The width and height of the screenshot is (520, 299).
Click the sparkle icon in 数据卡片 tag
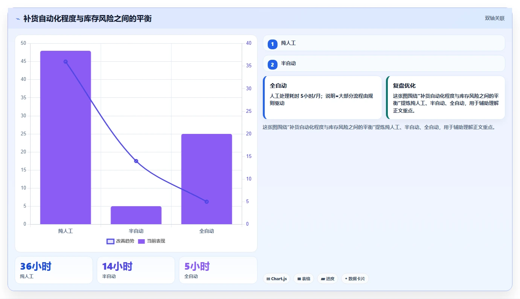pyautogui.click(x=346, y=279)
